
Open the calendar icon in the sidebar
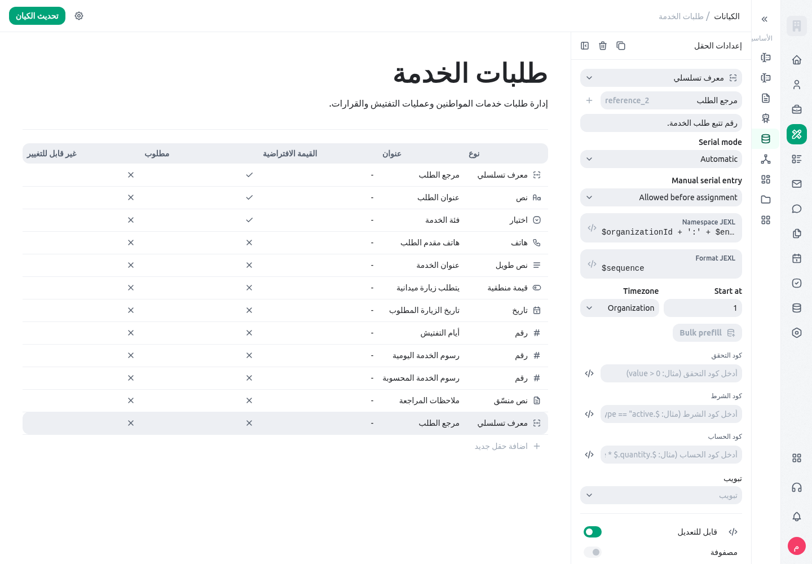coord(797,258)
